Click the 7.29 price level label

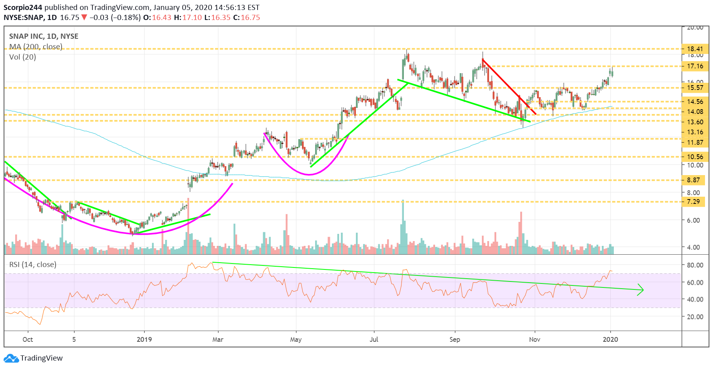[693, 201]
